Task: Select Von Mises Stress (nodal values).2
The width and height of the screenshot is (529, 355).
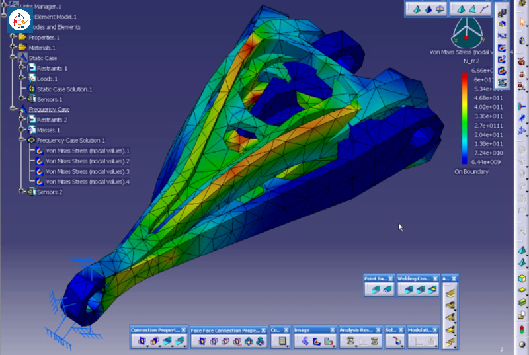Action: pyautogui.click(x=88, y=161)
